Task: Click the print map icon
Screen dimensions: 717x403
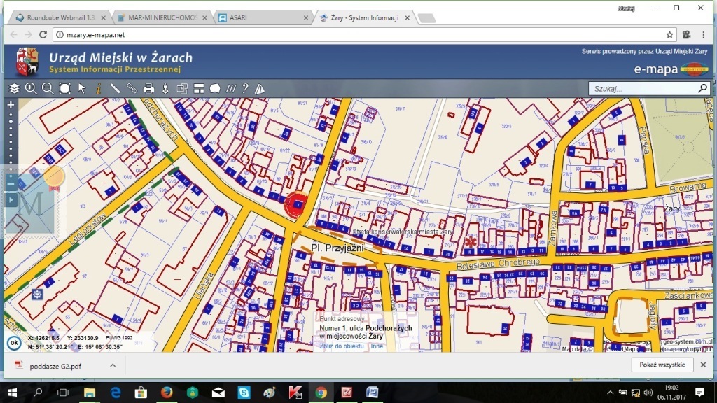Action: [148, 89]
